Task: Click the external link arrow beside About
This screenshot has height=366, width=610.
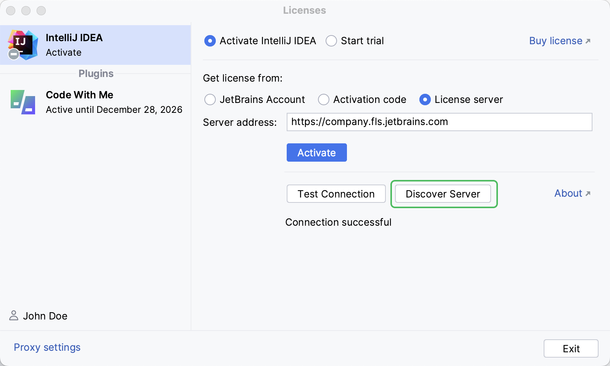Action: tap(588, 193)
